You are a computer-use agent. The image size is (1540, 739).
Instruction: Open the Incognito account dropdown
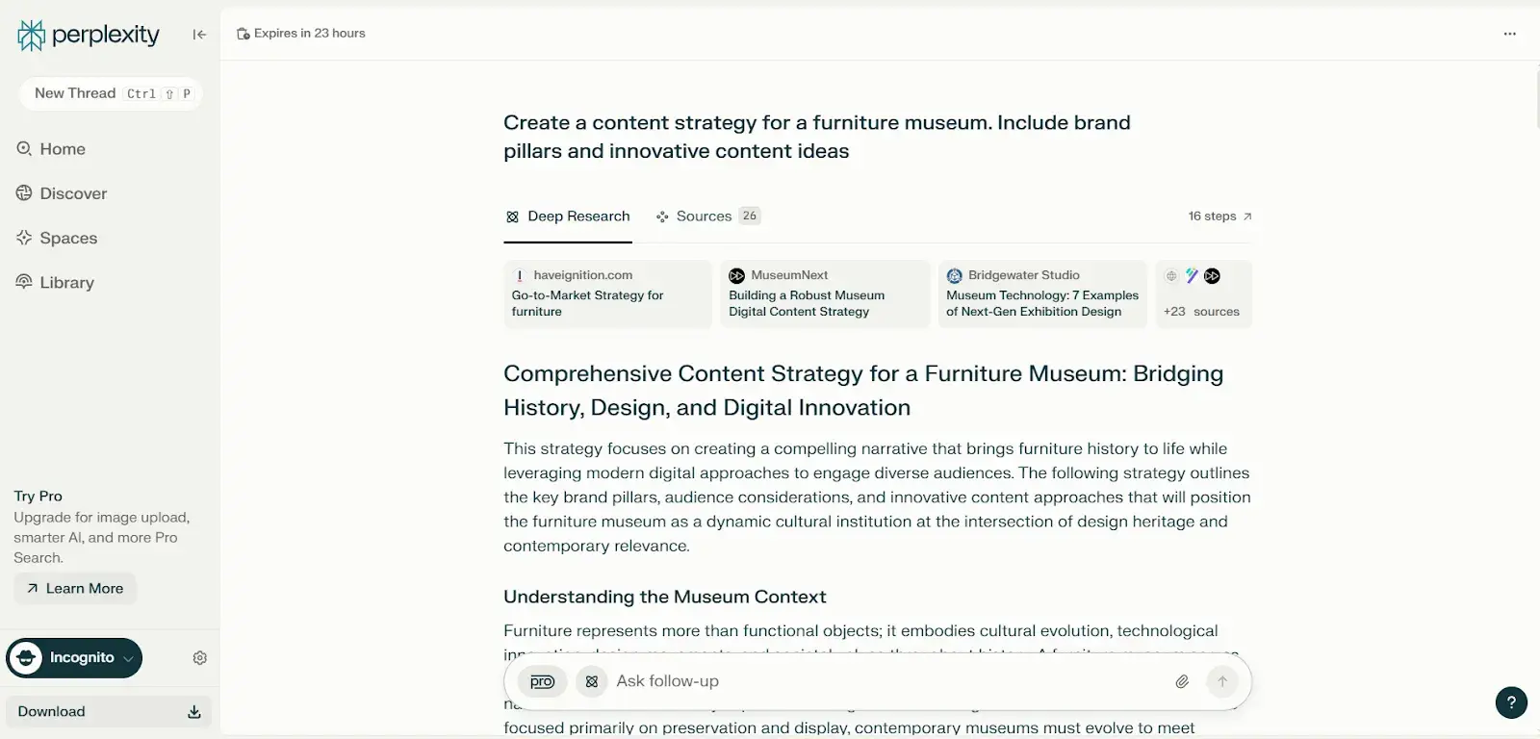[74, 658]
